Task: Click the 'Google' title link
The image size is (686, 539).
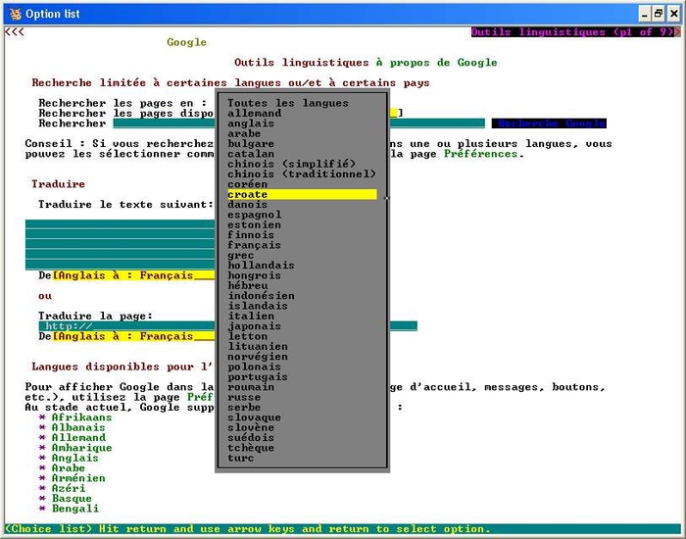Action: tap(186, 42)
